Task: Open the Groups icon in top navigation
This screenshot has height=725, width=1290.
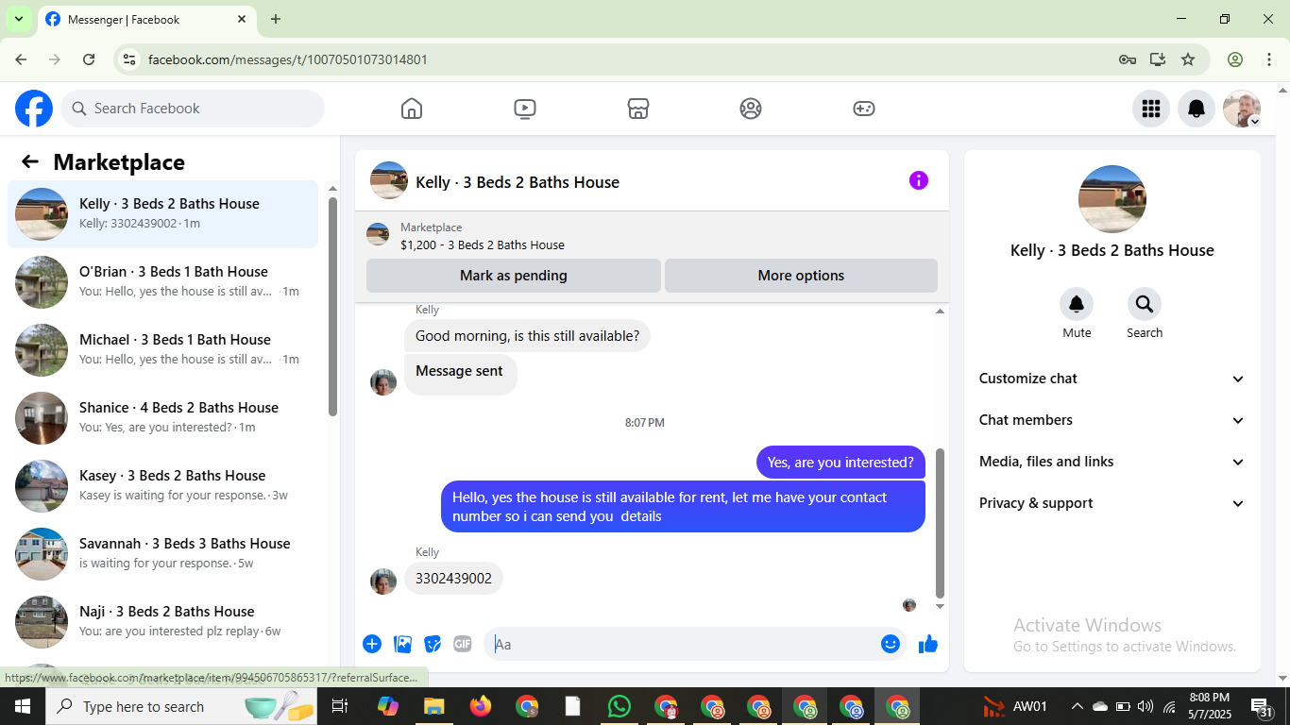Action: click(x=751, y=109)
